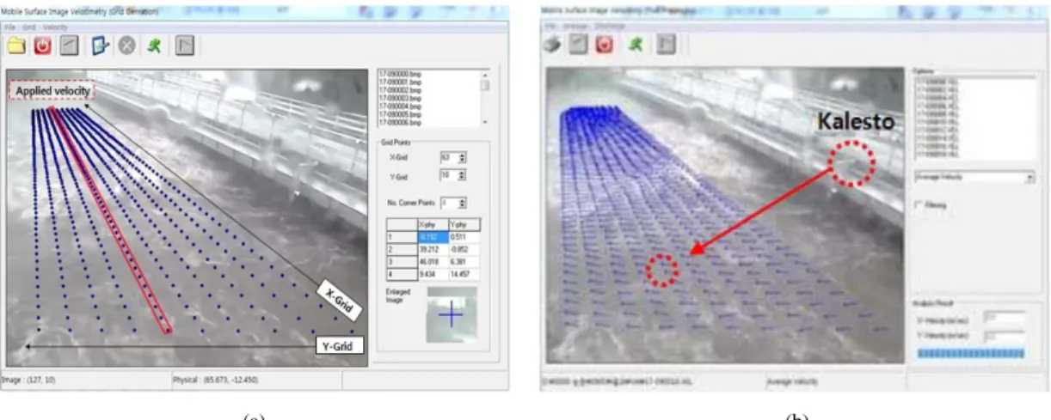Select file 17-090000.bmp in list
Viewport: 1051px width, 420px height.
(x=402, y=74)
